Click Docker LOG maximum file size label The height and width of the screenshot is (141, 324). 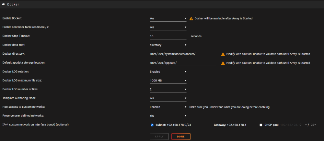pyautogui.click(x=22, y=81)
